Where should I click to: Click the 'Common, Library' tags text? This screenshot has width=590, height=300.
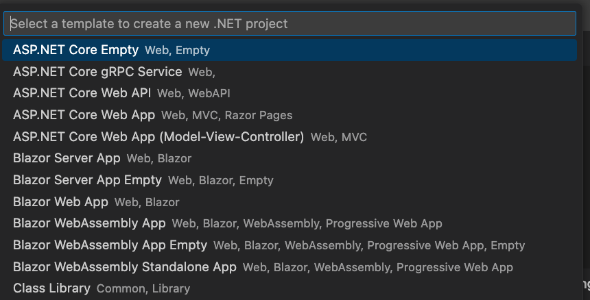143,289
